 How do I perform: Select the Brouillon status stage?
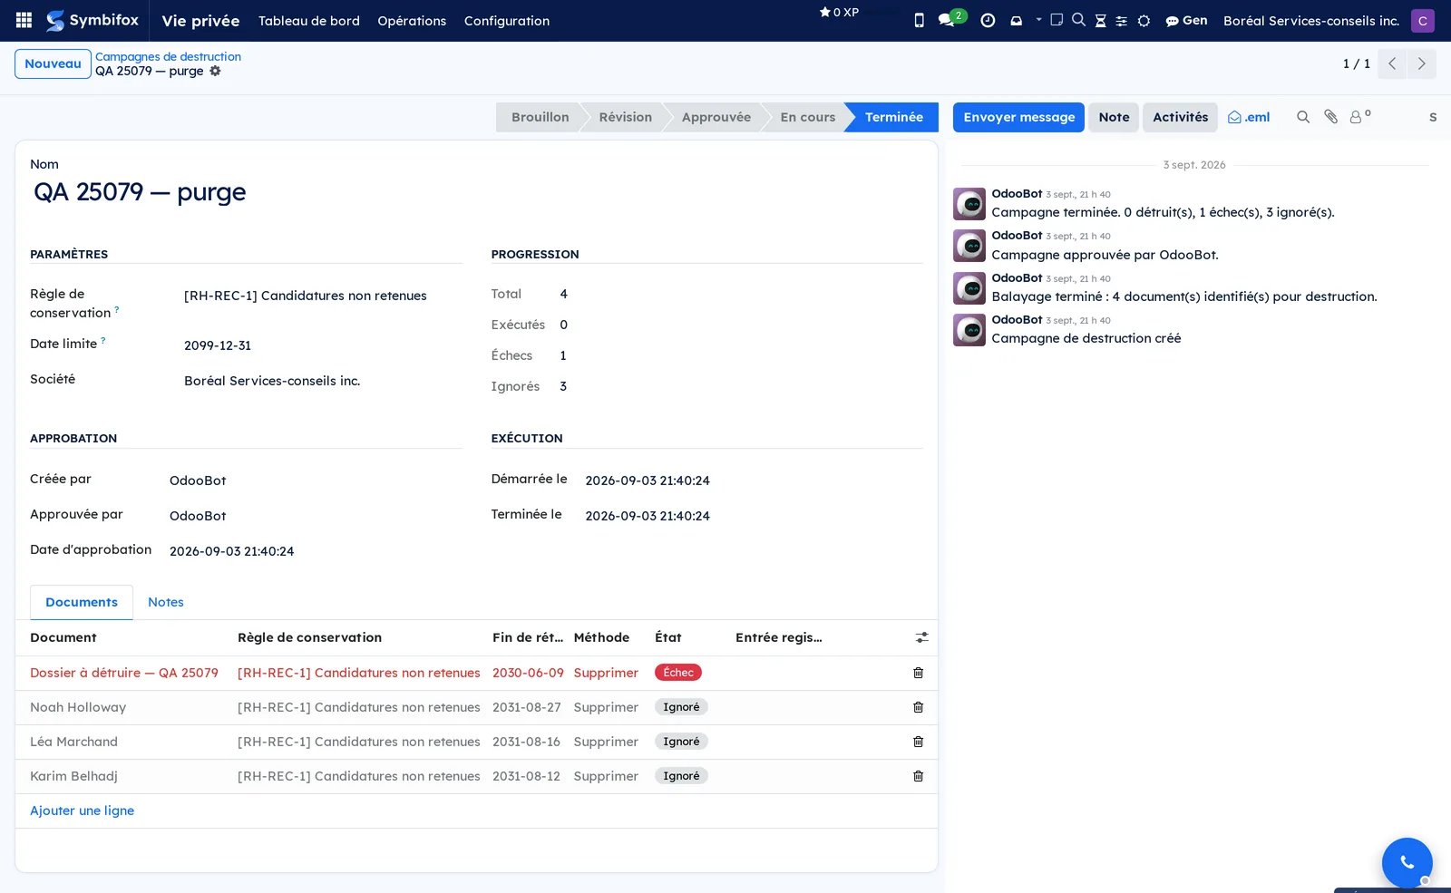coord(540,117)
